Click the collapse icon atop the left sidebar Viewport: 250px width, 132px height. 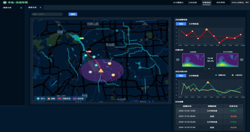[21, 7]
